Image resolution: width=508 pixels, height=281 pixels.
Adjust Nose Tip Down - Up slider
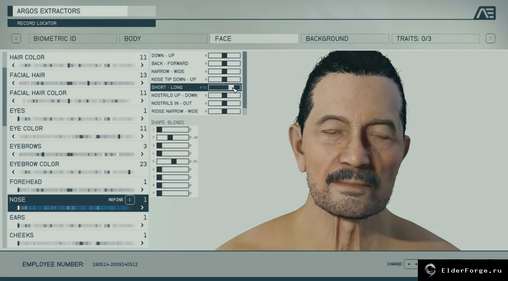tap(224, 80)
